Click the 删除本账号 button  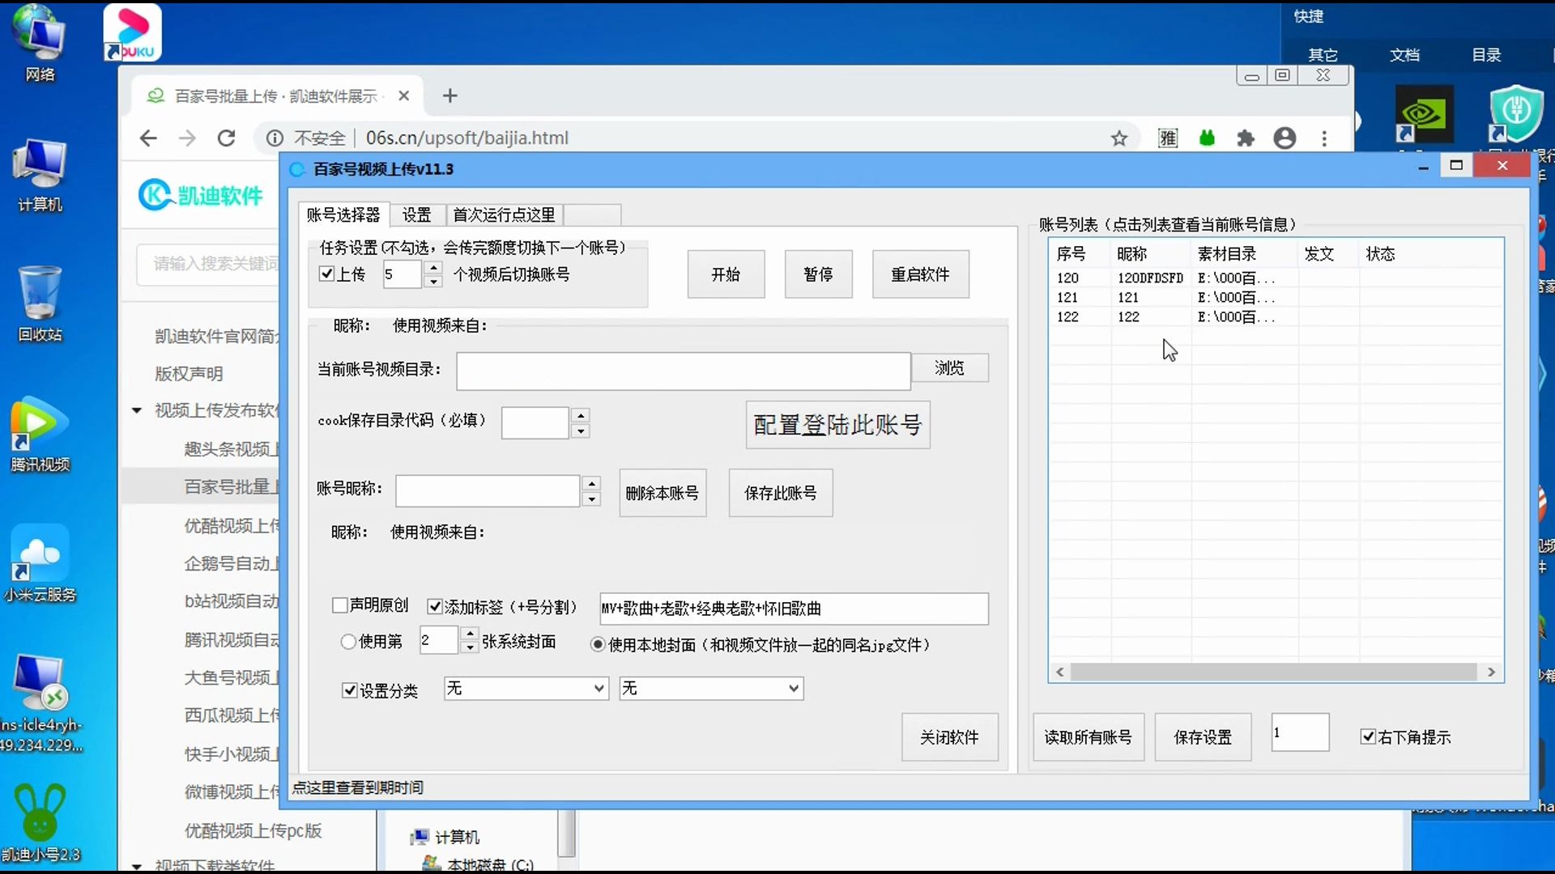pos(662,493)
